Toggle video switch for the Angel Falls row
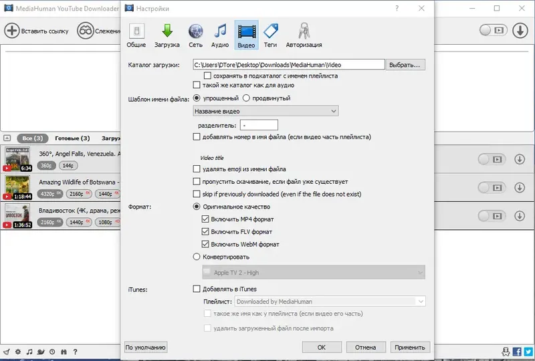Viewport: 535px width, 361px height. pos(491,159)
